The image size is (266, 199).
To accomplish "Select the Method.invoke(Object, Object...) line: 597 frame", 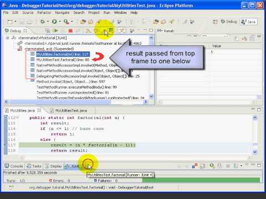I will pos(70,81).
